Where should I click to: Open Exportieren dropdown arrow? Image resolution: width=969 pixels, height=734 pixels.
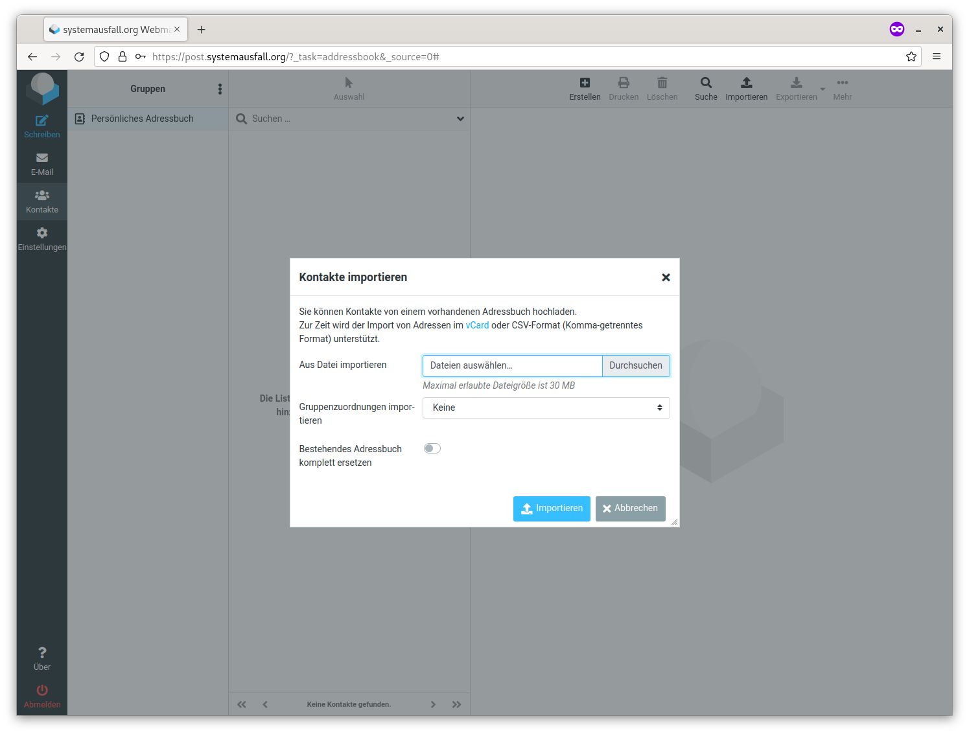[823, 89]
